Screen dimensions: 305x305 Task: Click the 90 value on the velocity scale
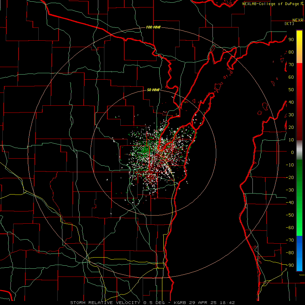291,40
